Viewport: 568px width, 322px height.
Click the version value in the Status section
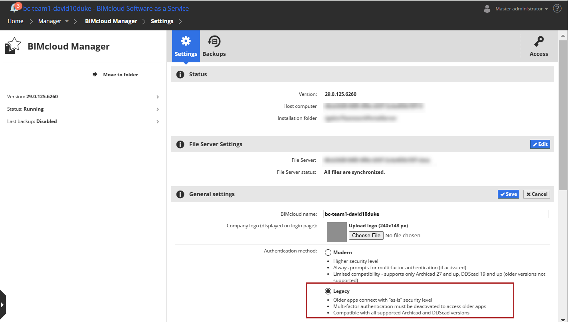340,94
